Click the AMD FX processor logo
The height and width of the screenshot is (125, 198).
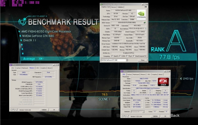pos(163,82)
